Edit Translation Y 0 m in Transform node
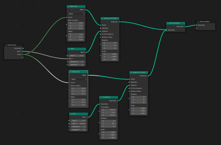221x145 pixels. 109,113
